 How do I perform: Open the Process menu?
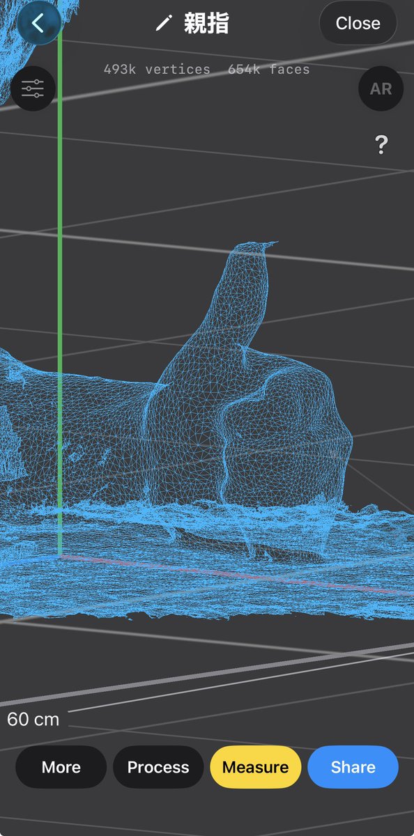click(x=158, y=767)
